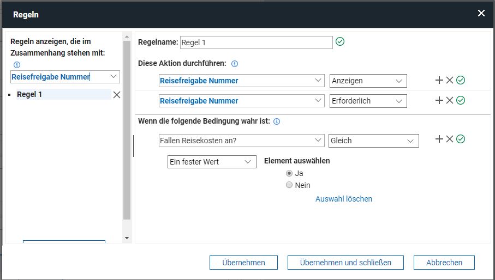Viewport: 495px width, 280px height.
Task: Expand the Gleich operator dropdown
Action: 374,141
